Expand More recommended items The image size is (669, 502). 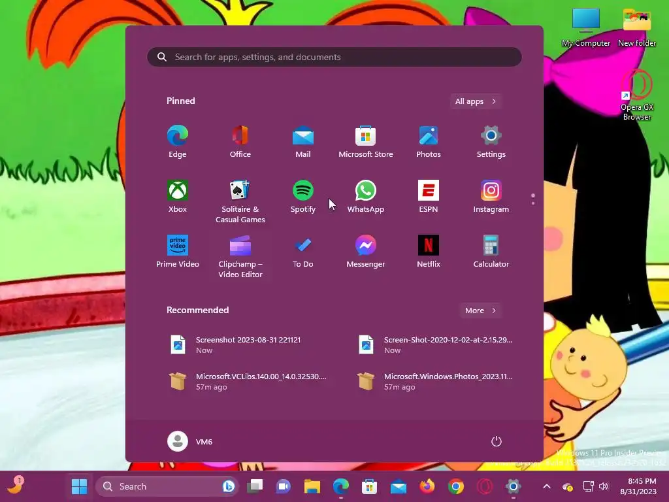480,310
